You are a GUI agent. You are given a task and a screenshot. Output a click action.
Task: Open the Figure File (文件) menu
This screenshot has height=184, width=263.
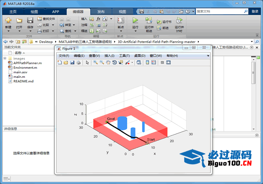(x=64, y=56)
